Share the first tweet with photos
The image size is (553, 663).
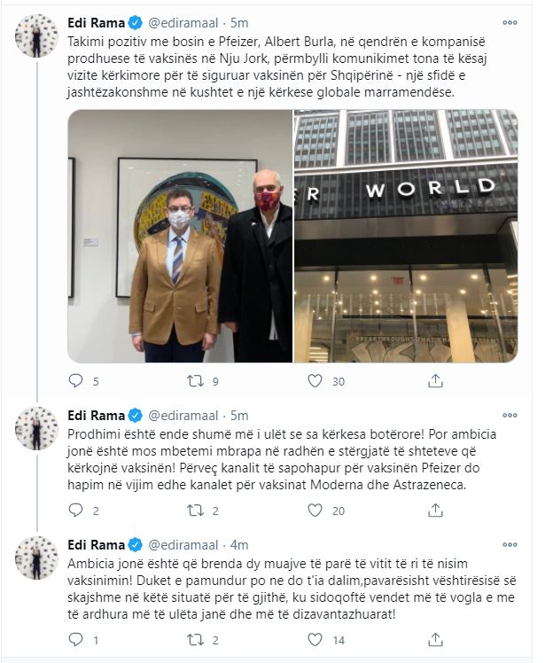click(x=435, y=381)
